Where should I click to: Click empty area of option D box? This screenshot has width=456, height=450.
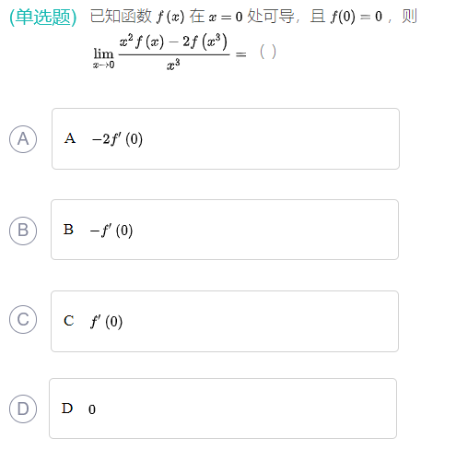click(246, 409)
